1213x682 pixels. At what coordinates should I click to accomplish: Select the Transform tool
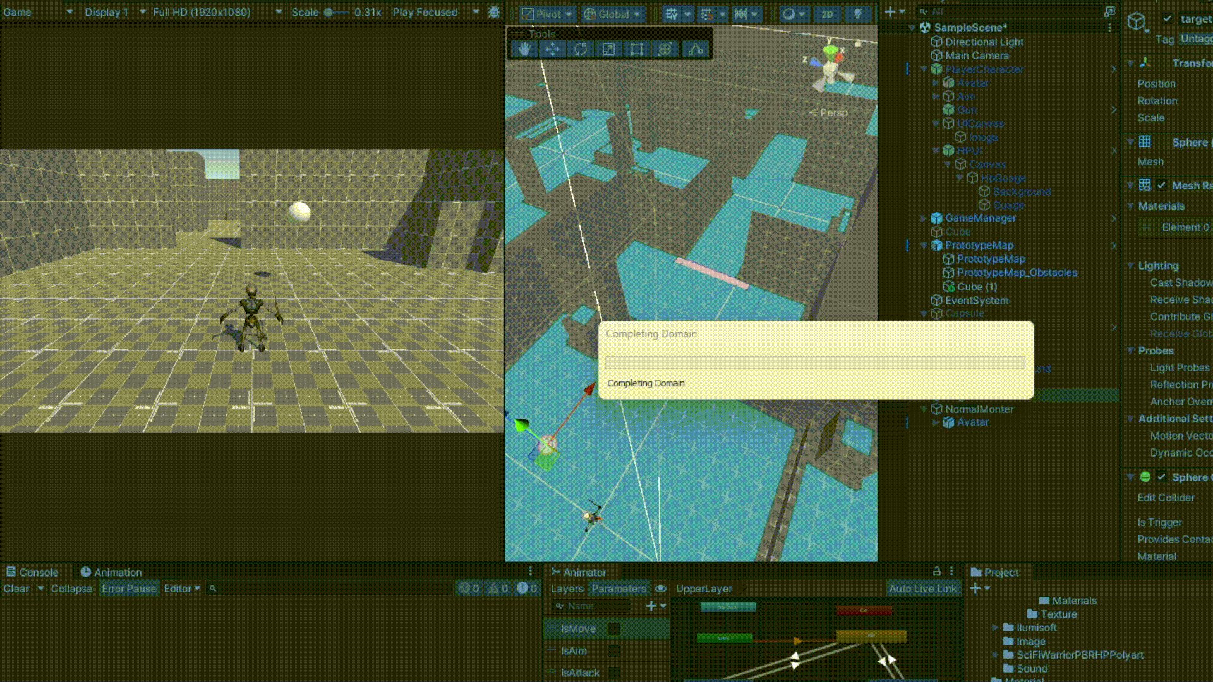coord(665,49)
